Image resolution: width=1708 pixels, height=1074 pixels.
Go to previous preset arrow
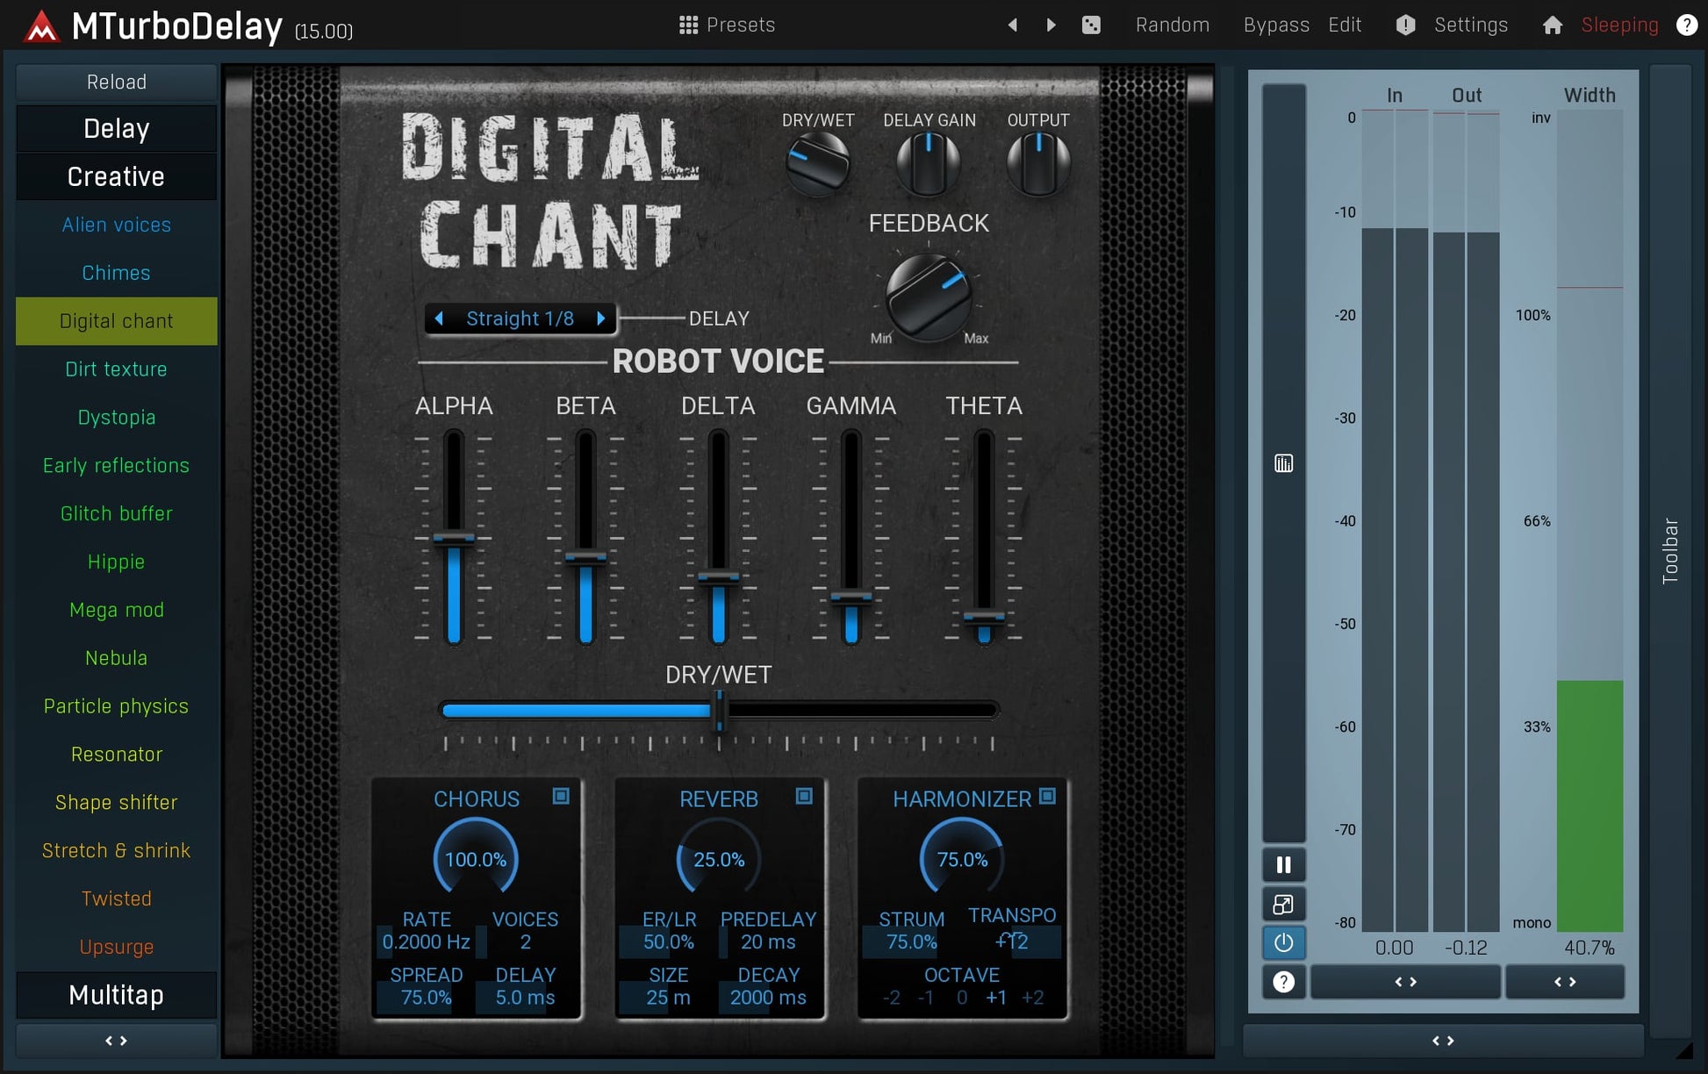point(1013,25)
